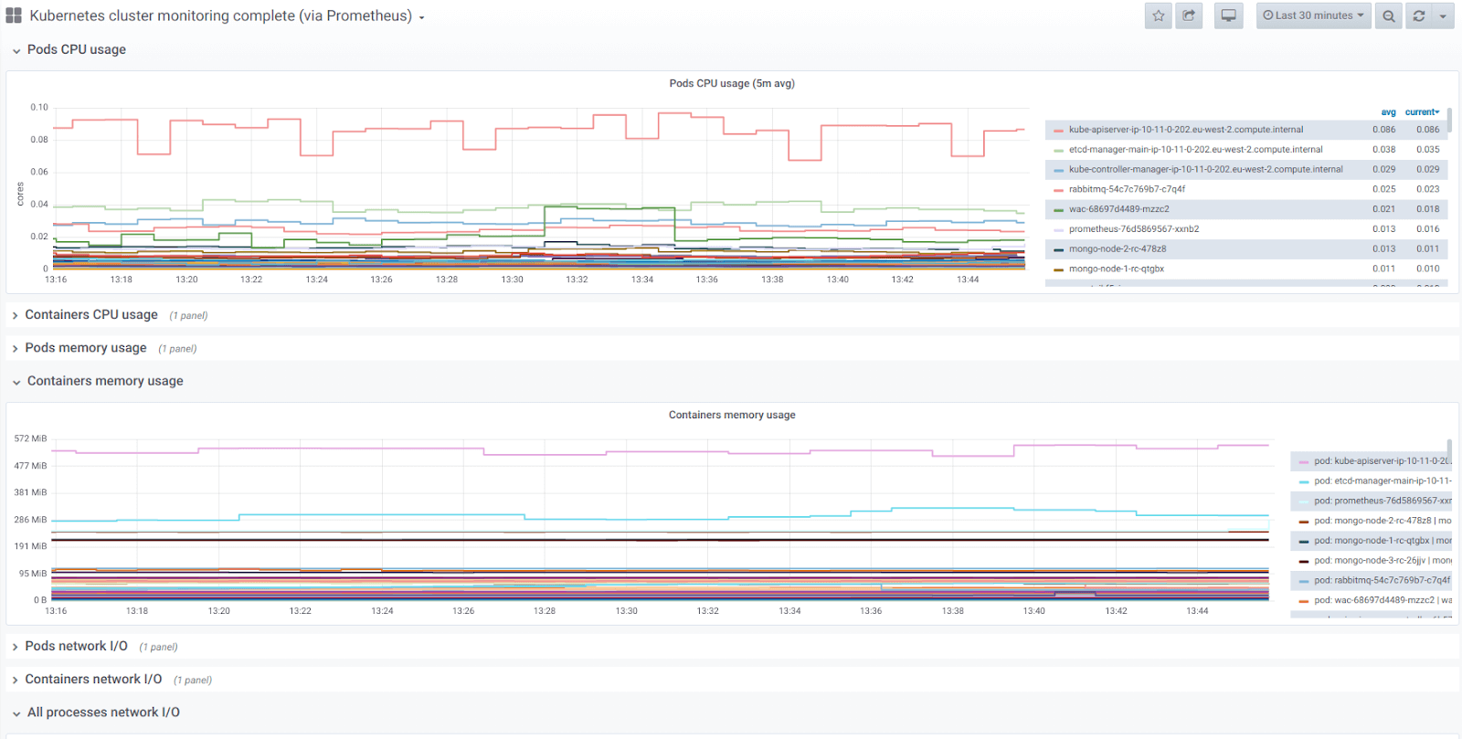Screen dimensions: 1462x739
Task: Toggle kube-apiserver series in CPU legend
Action: coord(1185,130)
